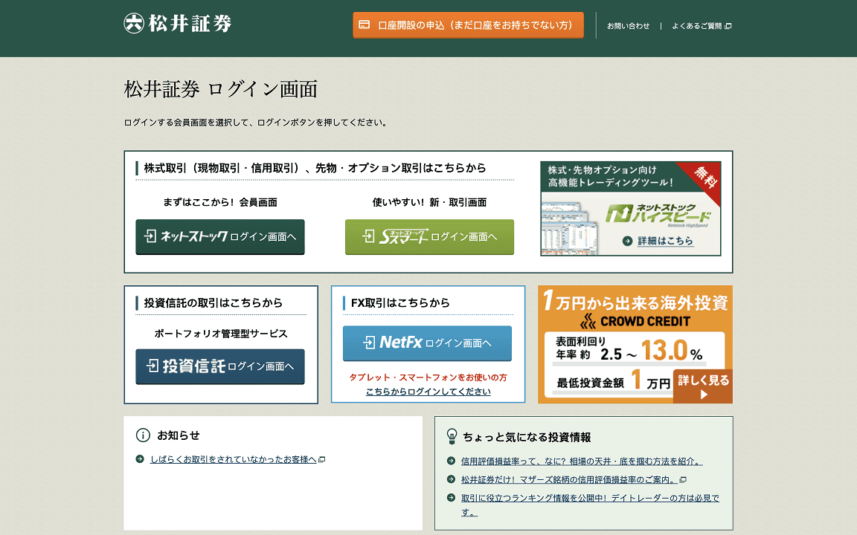Open the お問い合わせ contact link
Screen dimensions: 857x535
point(628,26)
